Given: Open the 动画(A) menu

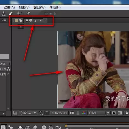Looking at the screenshot, I should pos(9,7).
